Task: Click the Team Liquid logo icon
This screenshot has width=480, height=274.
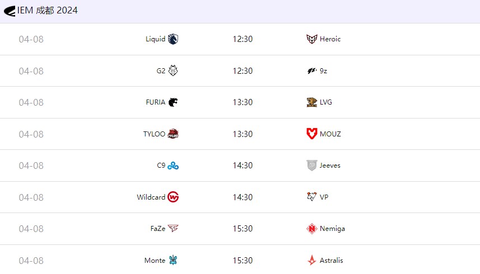Action: pyautogui.click(x=173, y=39)
